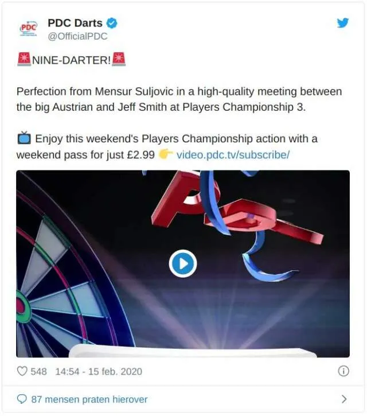Open the tweet info icon

[343, 371]
